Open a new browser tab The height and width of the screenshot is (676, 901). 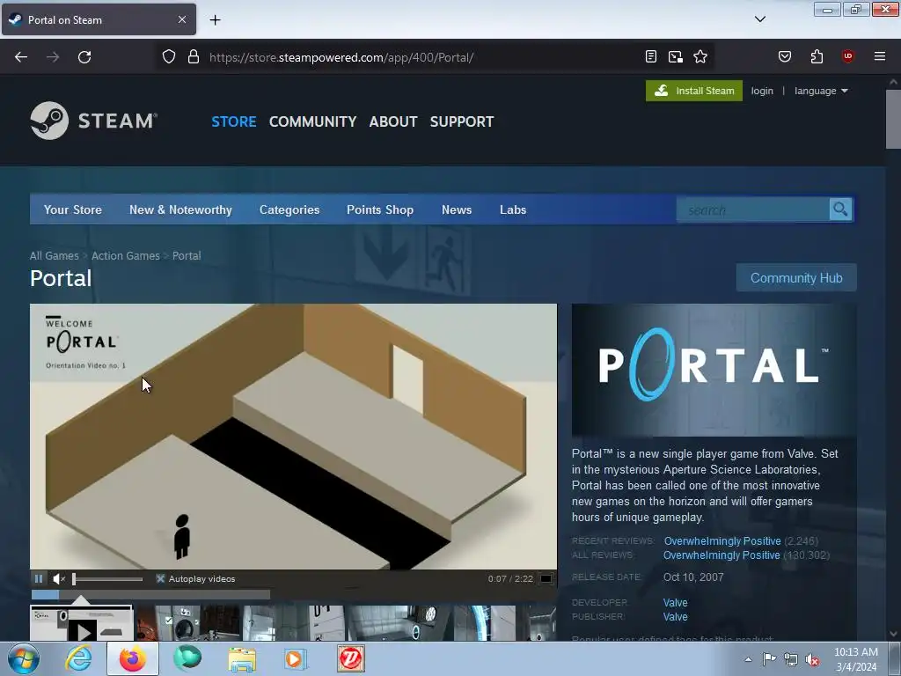(x=215, y=20)
